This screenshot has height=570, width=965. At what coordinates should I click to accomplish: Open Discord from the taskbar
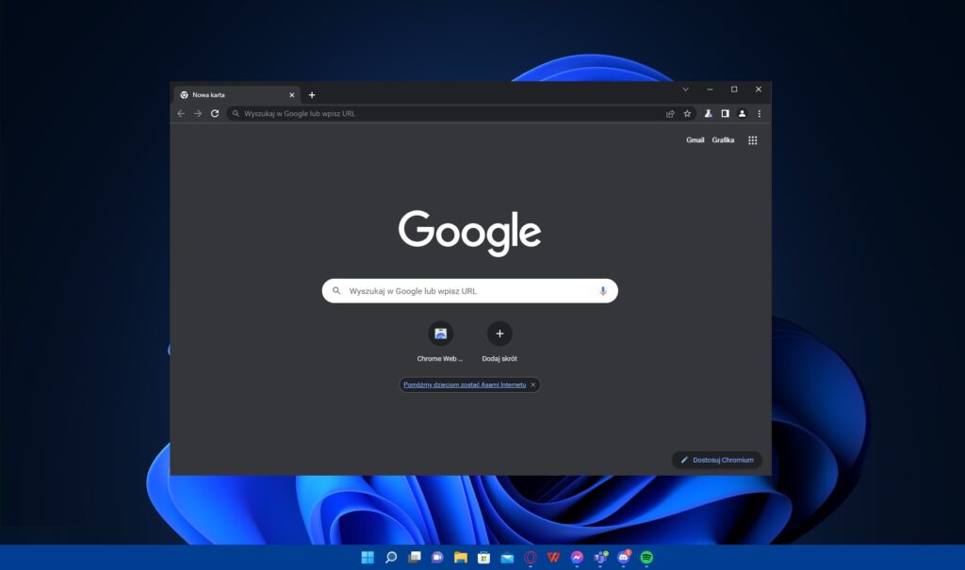[x=624, y=557]
